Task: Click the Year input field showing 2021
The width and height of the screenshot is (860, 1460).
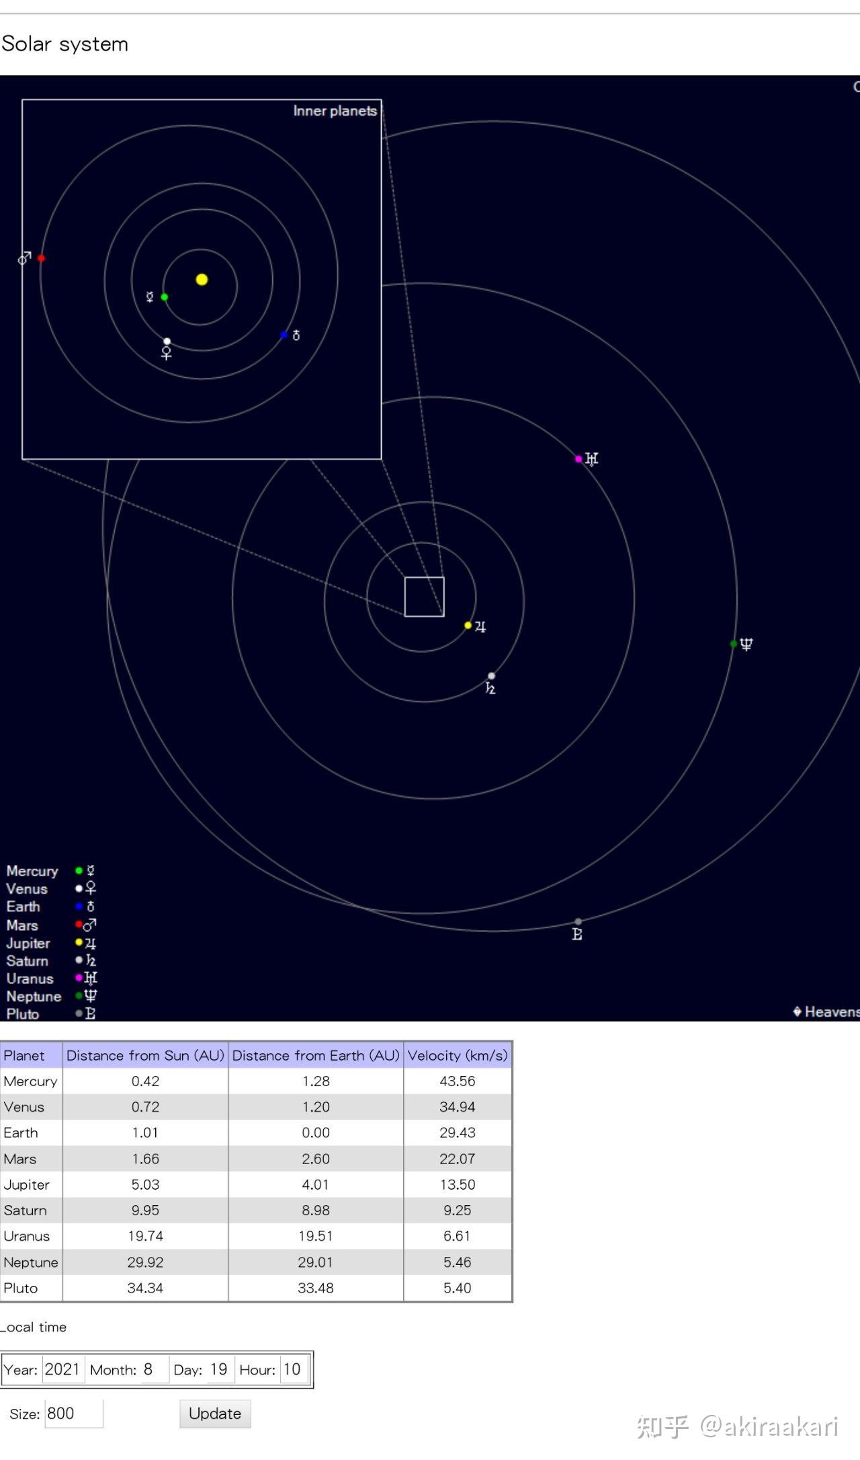Action: [x=64, y=1370]
